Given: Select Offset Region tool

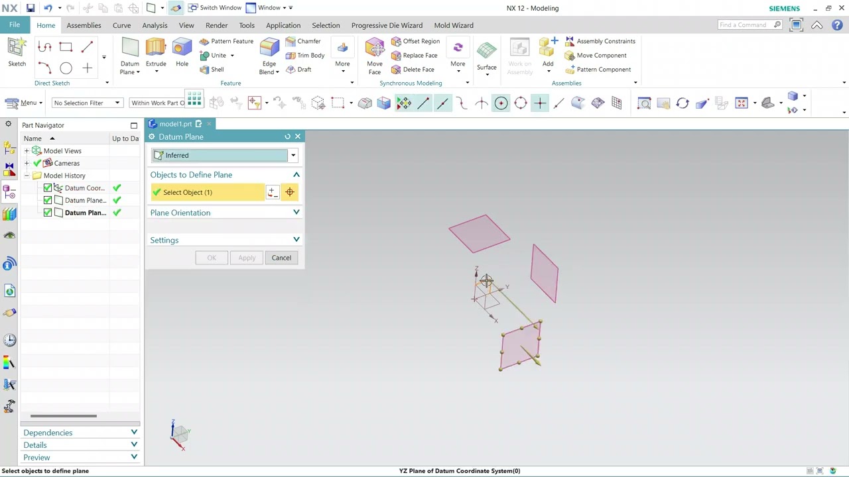Looking at the screenshot, I should click(x=415, y=41).
